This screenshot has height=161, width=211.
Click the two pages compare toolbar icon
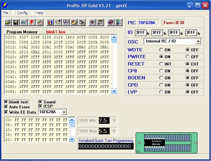(x=66, y=22)
